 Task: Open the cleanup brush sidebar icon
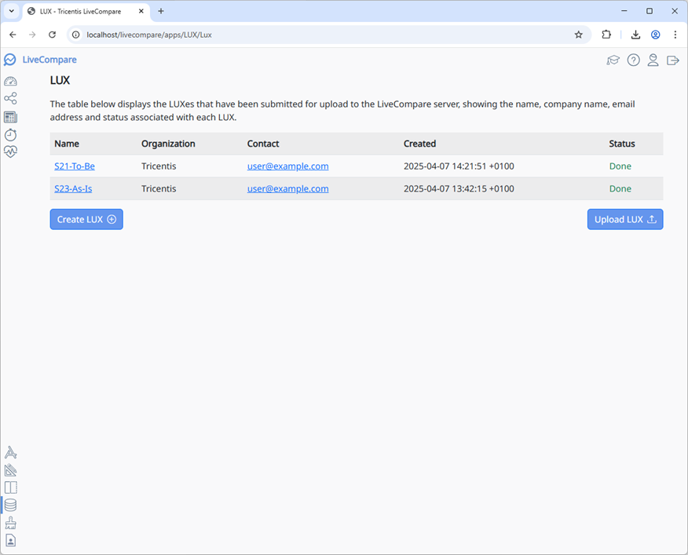pyautogui.click(x=10, y=523)
